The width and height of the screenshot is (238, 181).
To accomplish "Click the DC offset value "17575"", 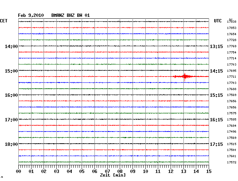I will (x=232, y=114).
